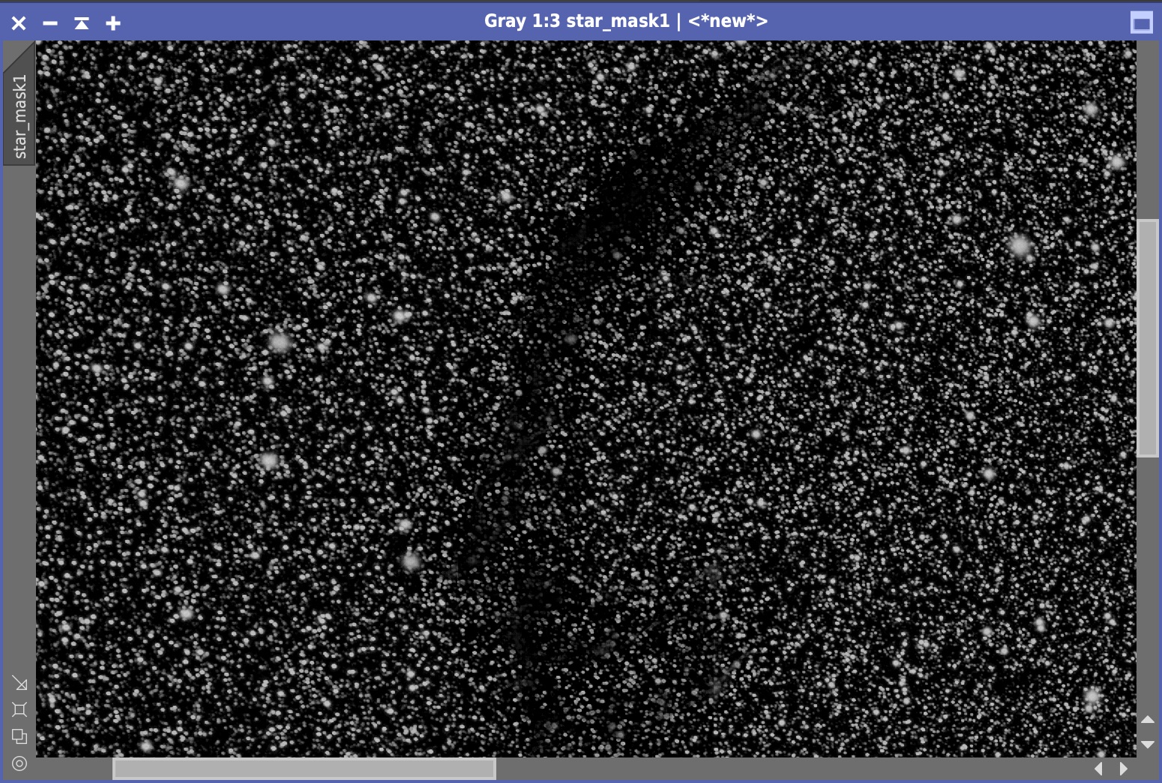Maximize the window using the plus button
Viewport: 1162px width, 783px height.
(x=113, y=23)
